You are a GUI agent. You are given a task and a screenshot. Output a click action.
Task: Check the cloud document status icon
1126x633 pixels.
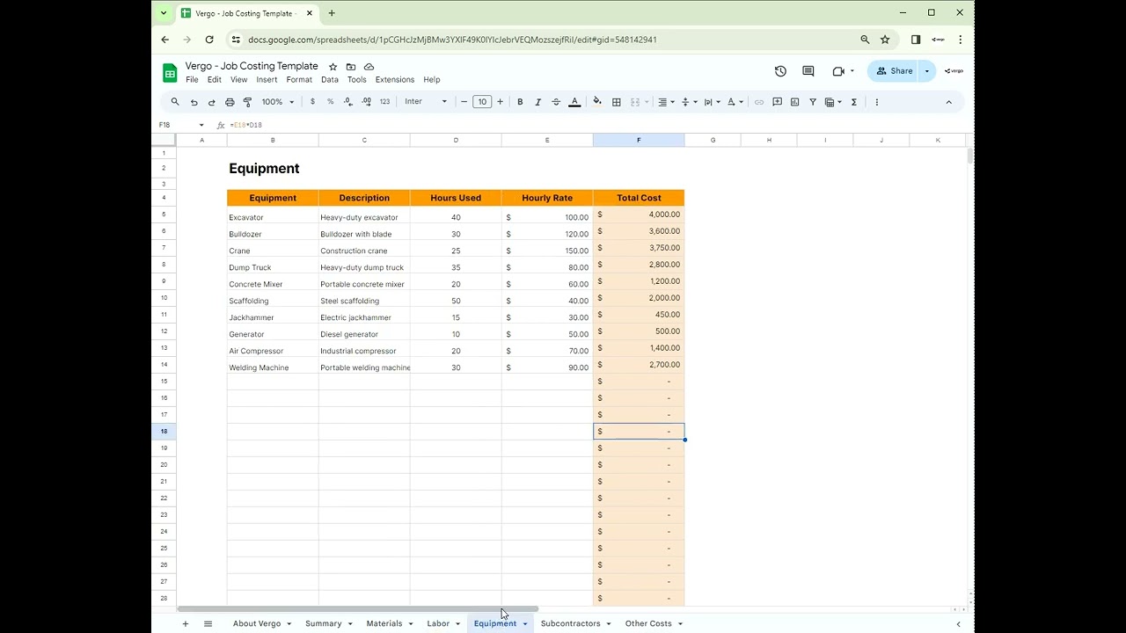click(369, 67)
